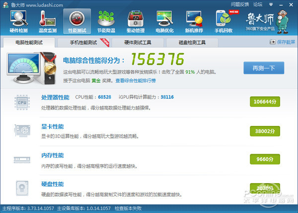The width and height of the screenshot is (298, 213).
Task: Select the 性能测试 performance test gauge icon
Action: point(77,21)
